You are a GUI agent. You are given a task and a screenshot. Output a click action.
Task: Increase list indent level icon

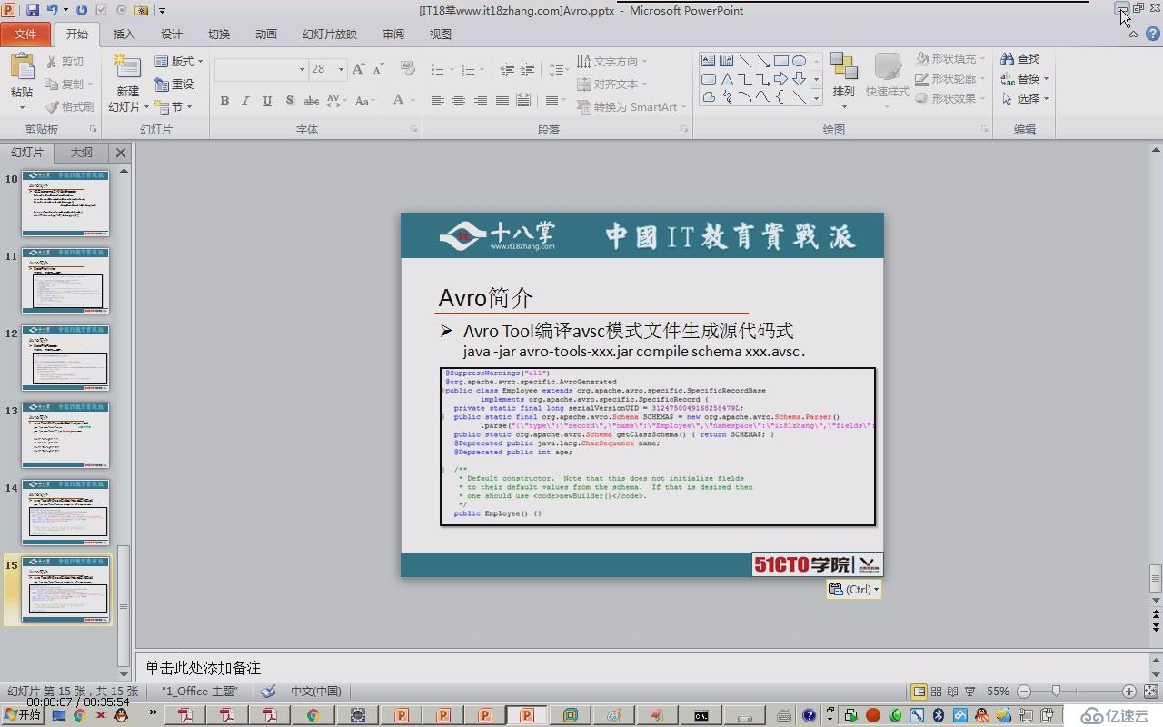point(528,69)
